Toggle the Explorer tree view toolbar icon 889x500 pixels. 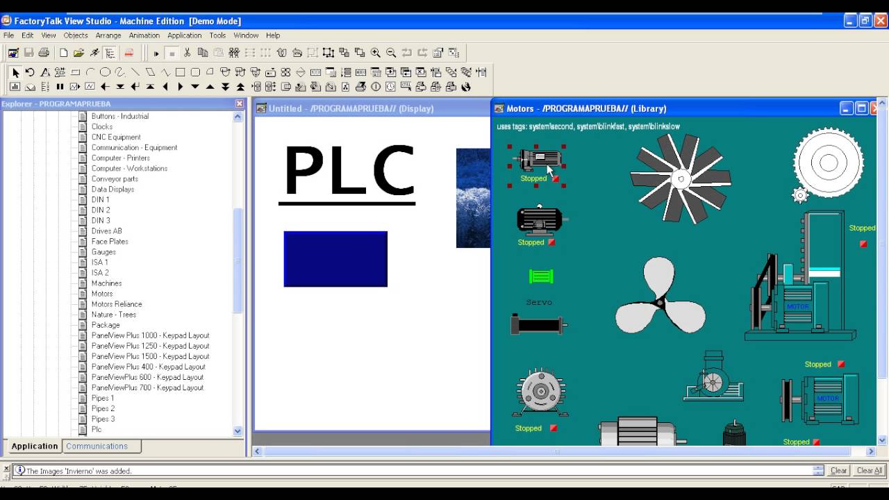110,53
